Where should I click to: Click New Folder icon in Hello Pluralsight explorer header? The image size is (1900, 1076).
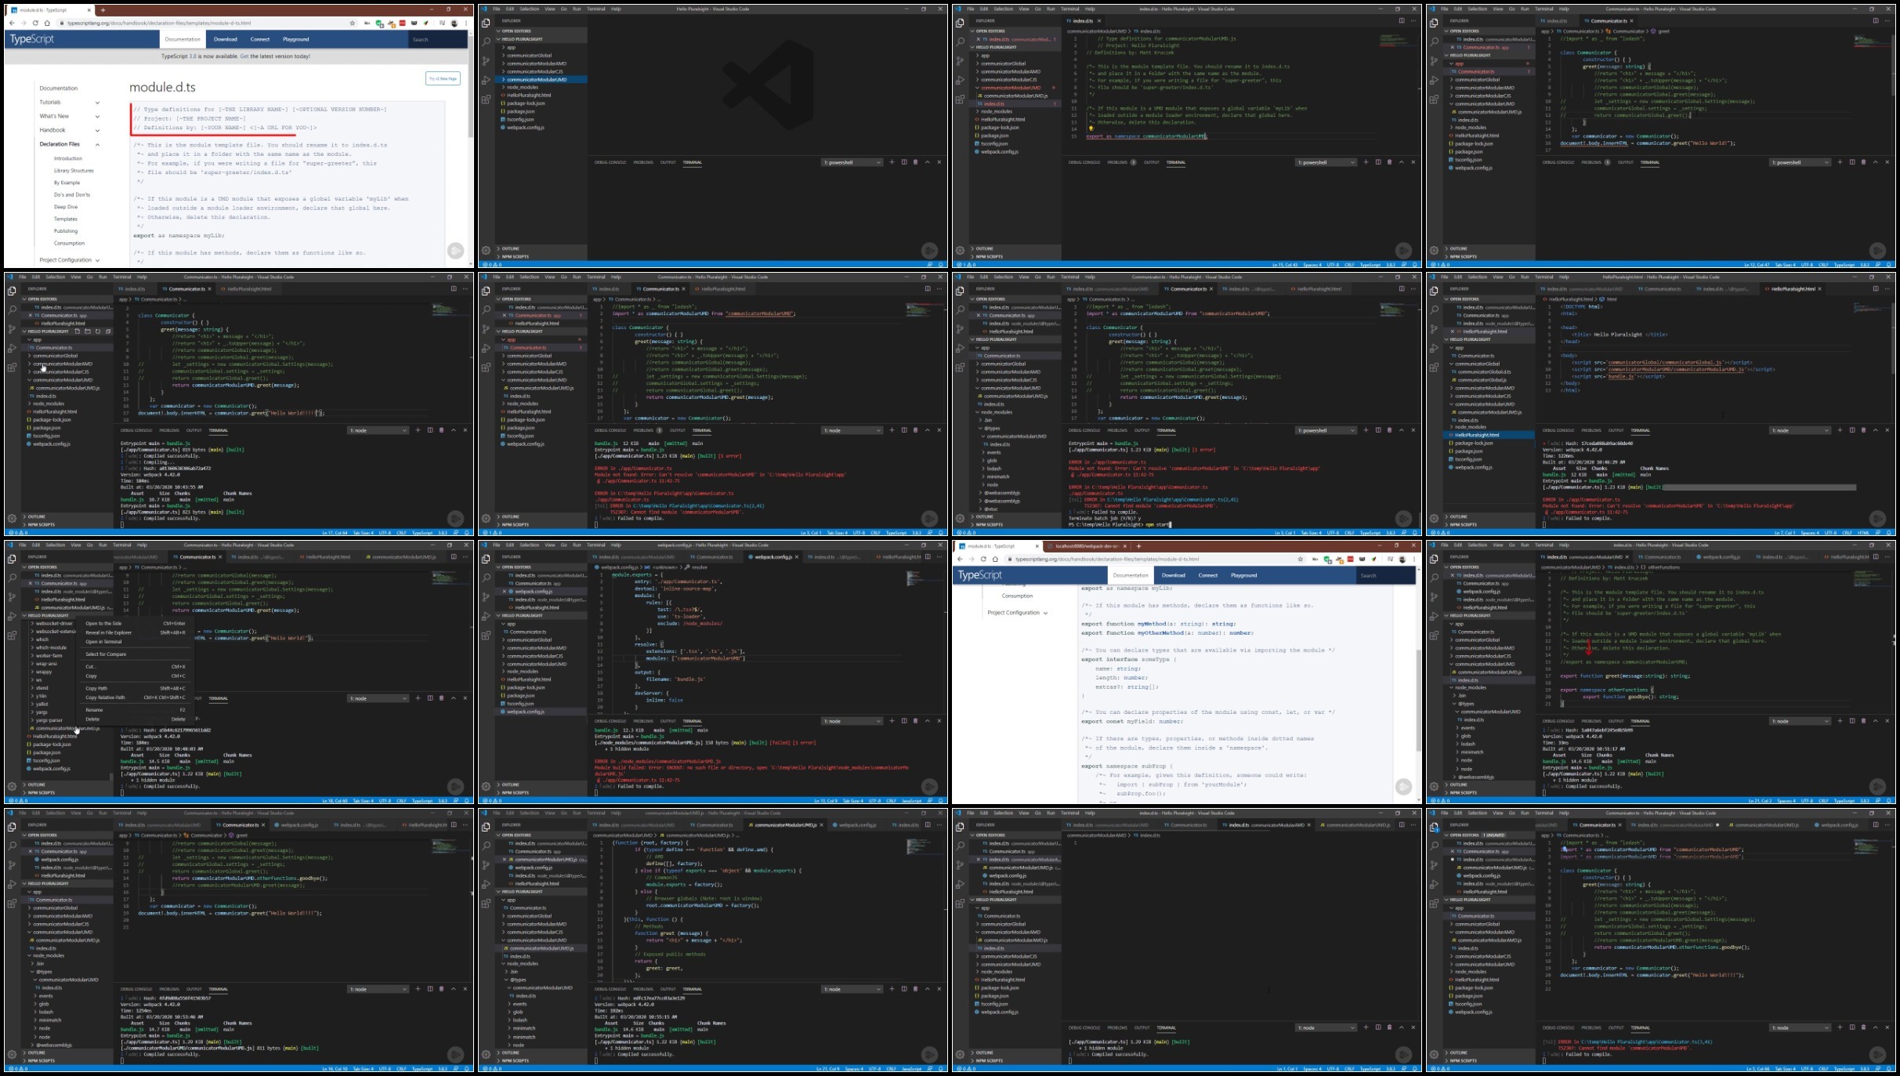(88, 331)
